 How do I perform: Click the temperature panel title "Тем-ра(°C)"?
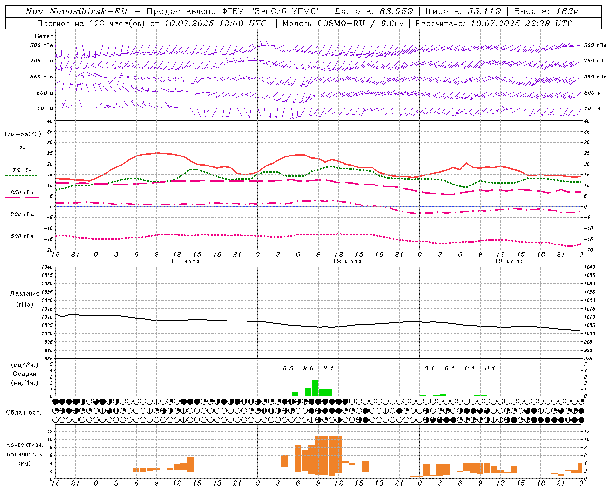[x=22, y=134]
